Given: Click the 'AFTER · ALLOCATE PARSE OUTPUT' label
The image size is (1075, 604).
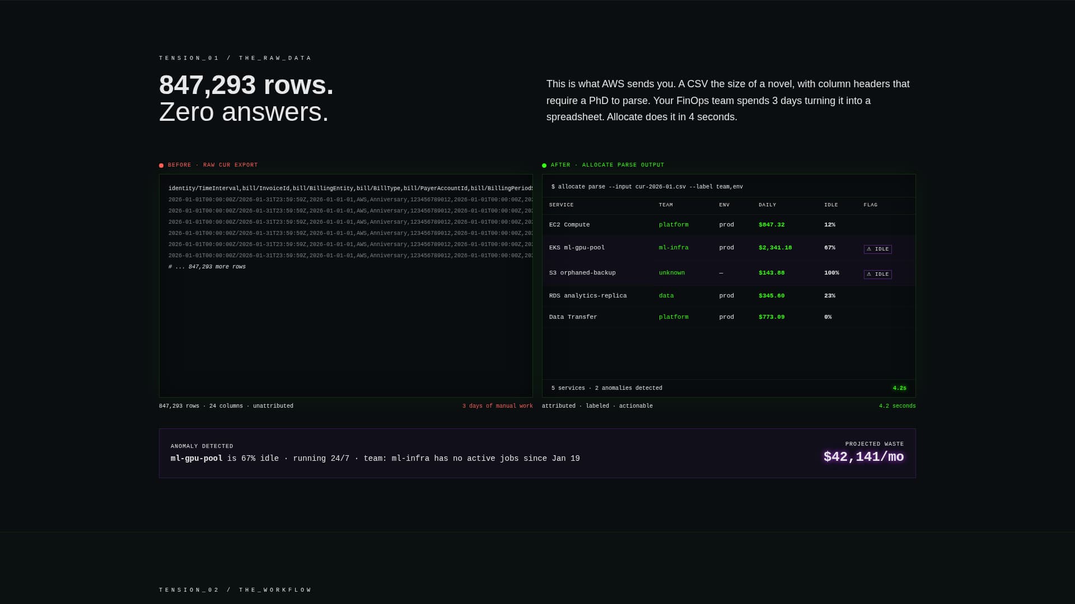Looking at the screenshot, I should click(607, 165).
